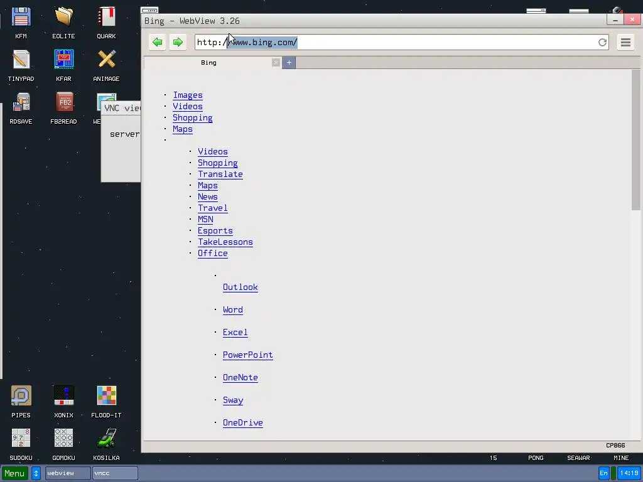
Task: Open the top Shopping link
Action: [x=192, y=118]
